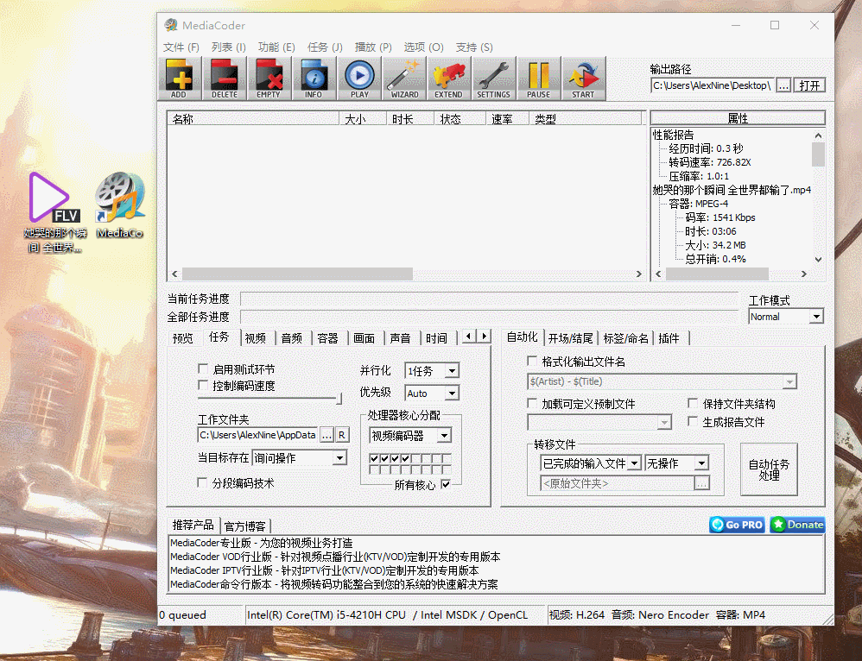Click the START transcoding icon
The width and height of the screenshot is (862, 661).
[x=583, y=79]
